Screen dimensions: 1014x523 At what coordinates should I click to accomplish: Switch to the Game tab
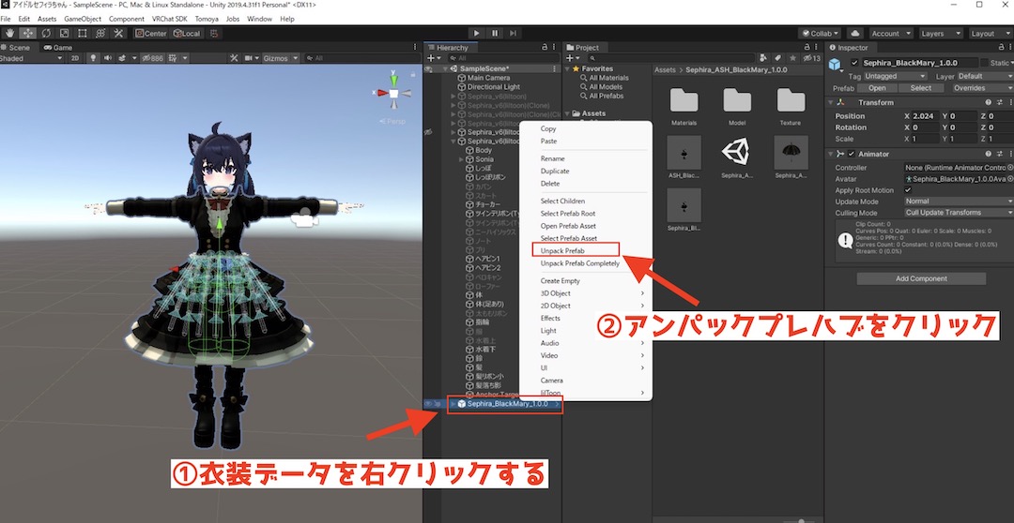click(58, 47)
